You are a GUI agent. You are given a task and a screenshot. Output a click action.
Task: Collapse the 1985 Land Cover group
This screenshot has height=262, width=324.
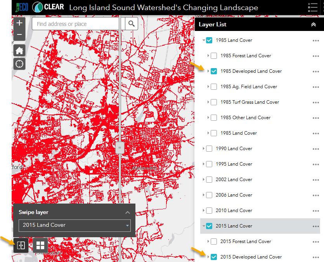[x=204, y=40]
